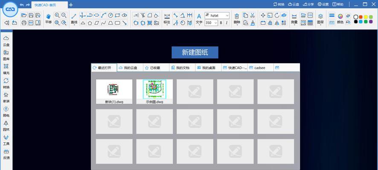Open the 示例图.dwg thumbnail
The height and width of the screenshot is (170, 378).
[x=154, y=91]
